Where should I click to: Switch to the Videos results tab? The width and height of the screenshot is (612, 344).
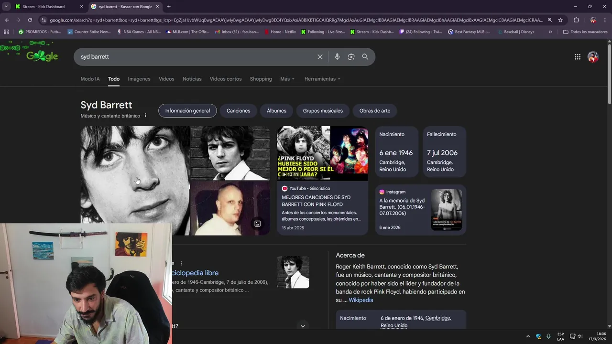pos(166,79)
